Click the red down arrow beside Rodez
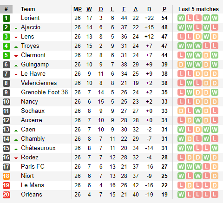The height and width of the screenshot is (203, 223). click(16, 158)
